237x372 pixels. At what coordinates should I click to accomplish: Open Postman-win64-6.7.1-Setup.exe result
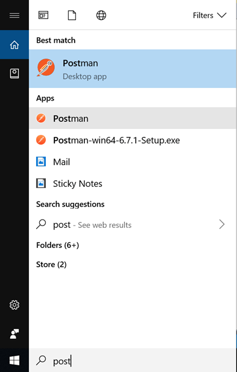(133, 140)
